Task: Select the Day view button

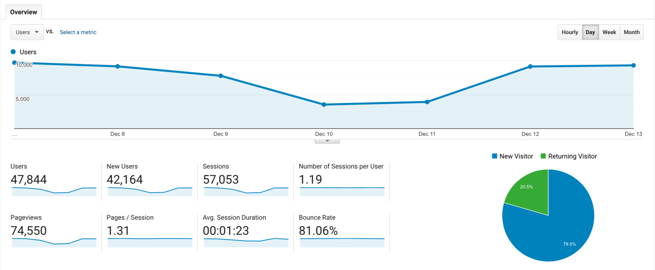Action: coord(590,32)
